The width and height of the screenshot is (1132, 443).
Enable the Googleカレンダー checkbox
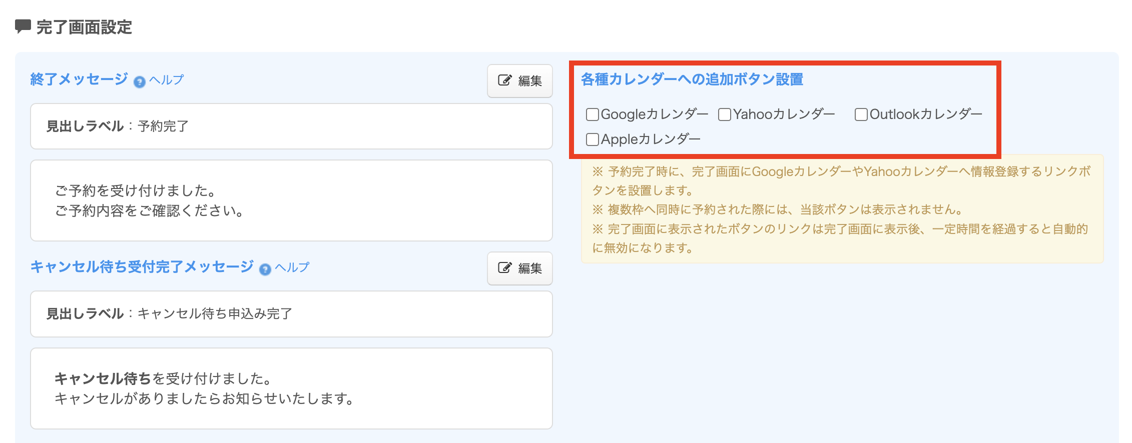pyautogui.click(x=593, y=114)
